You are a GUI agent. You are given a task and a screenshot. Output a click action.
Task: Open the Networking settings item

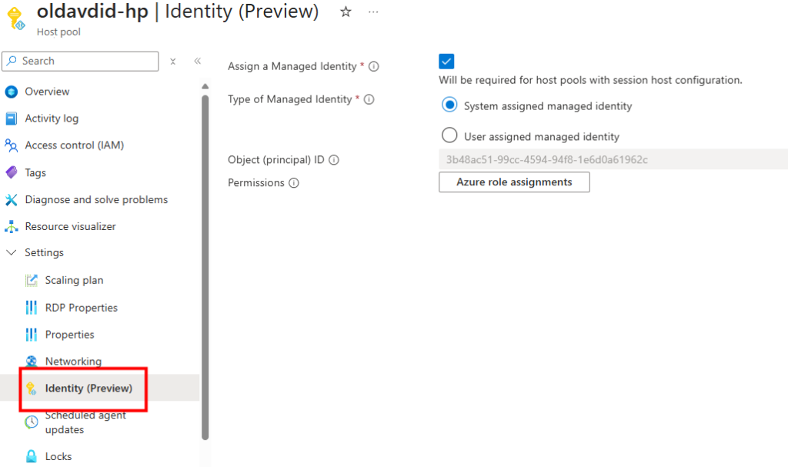click(x=73, y=362)
